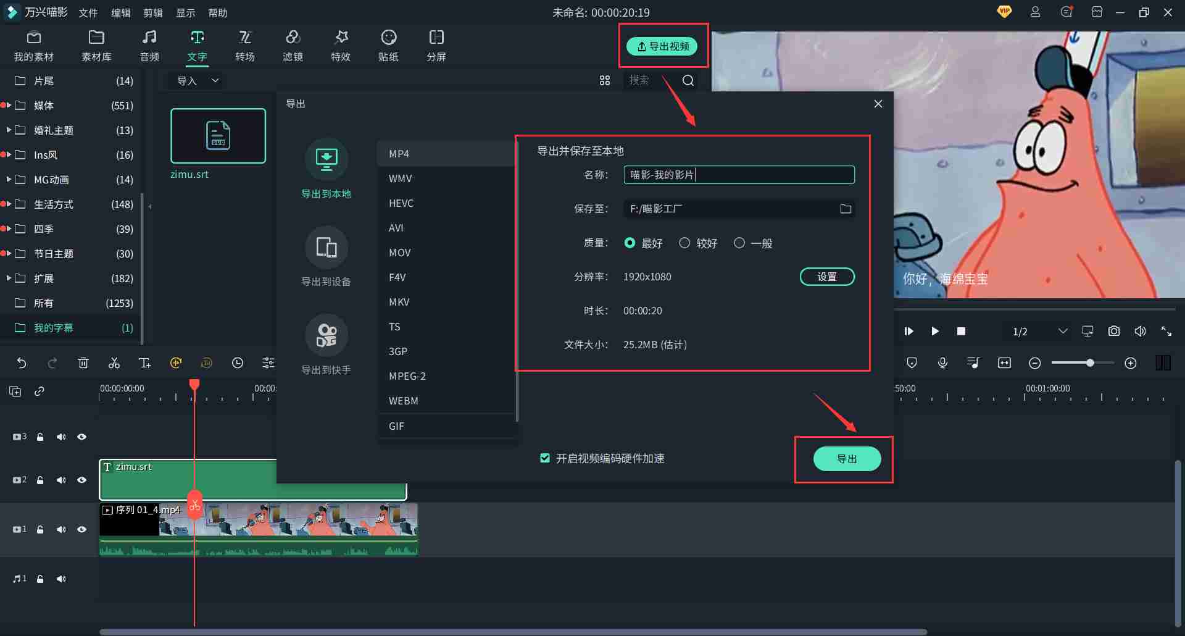Open the 编辑 menu
The image size is (1185, 636).
pos(121,13)
